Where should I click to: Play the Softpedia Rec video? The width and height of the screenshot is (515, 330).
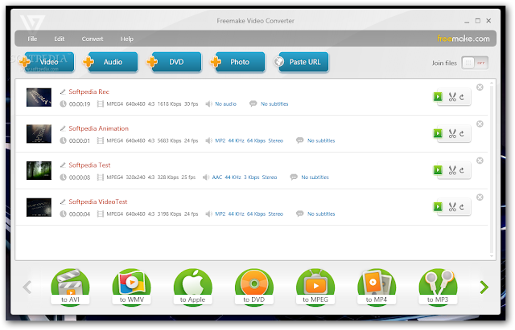coord(438,96)
